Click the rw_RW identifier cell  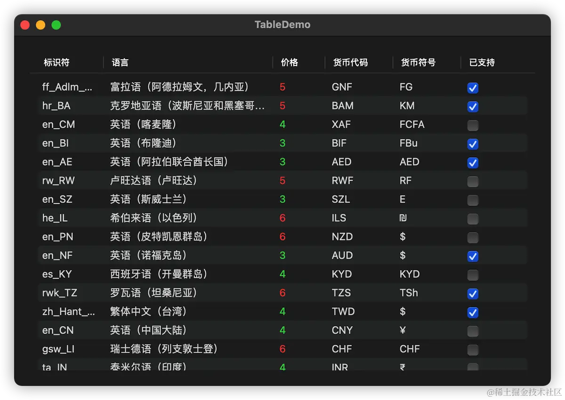coord(58,181)
